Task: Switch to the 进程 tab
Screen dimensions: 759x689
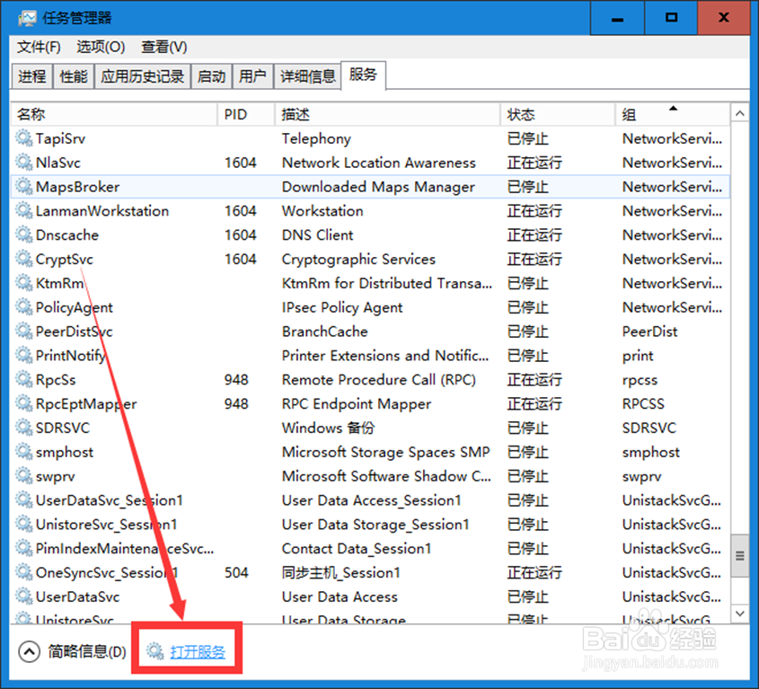Action: (x=31, y=76)
